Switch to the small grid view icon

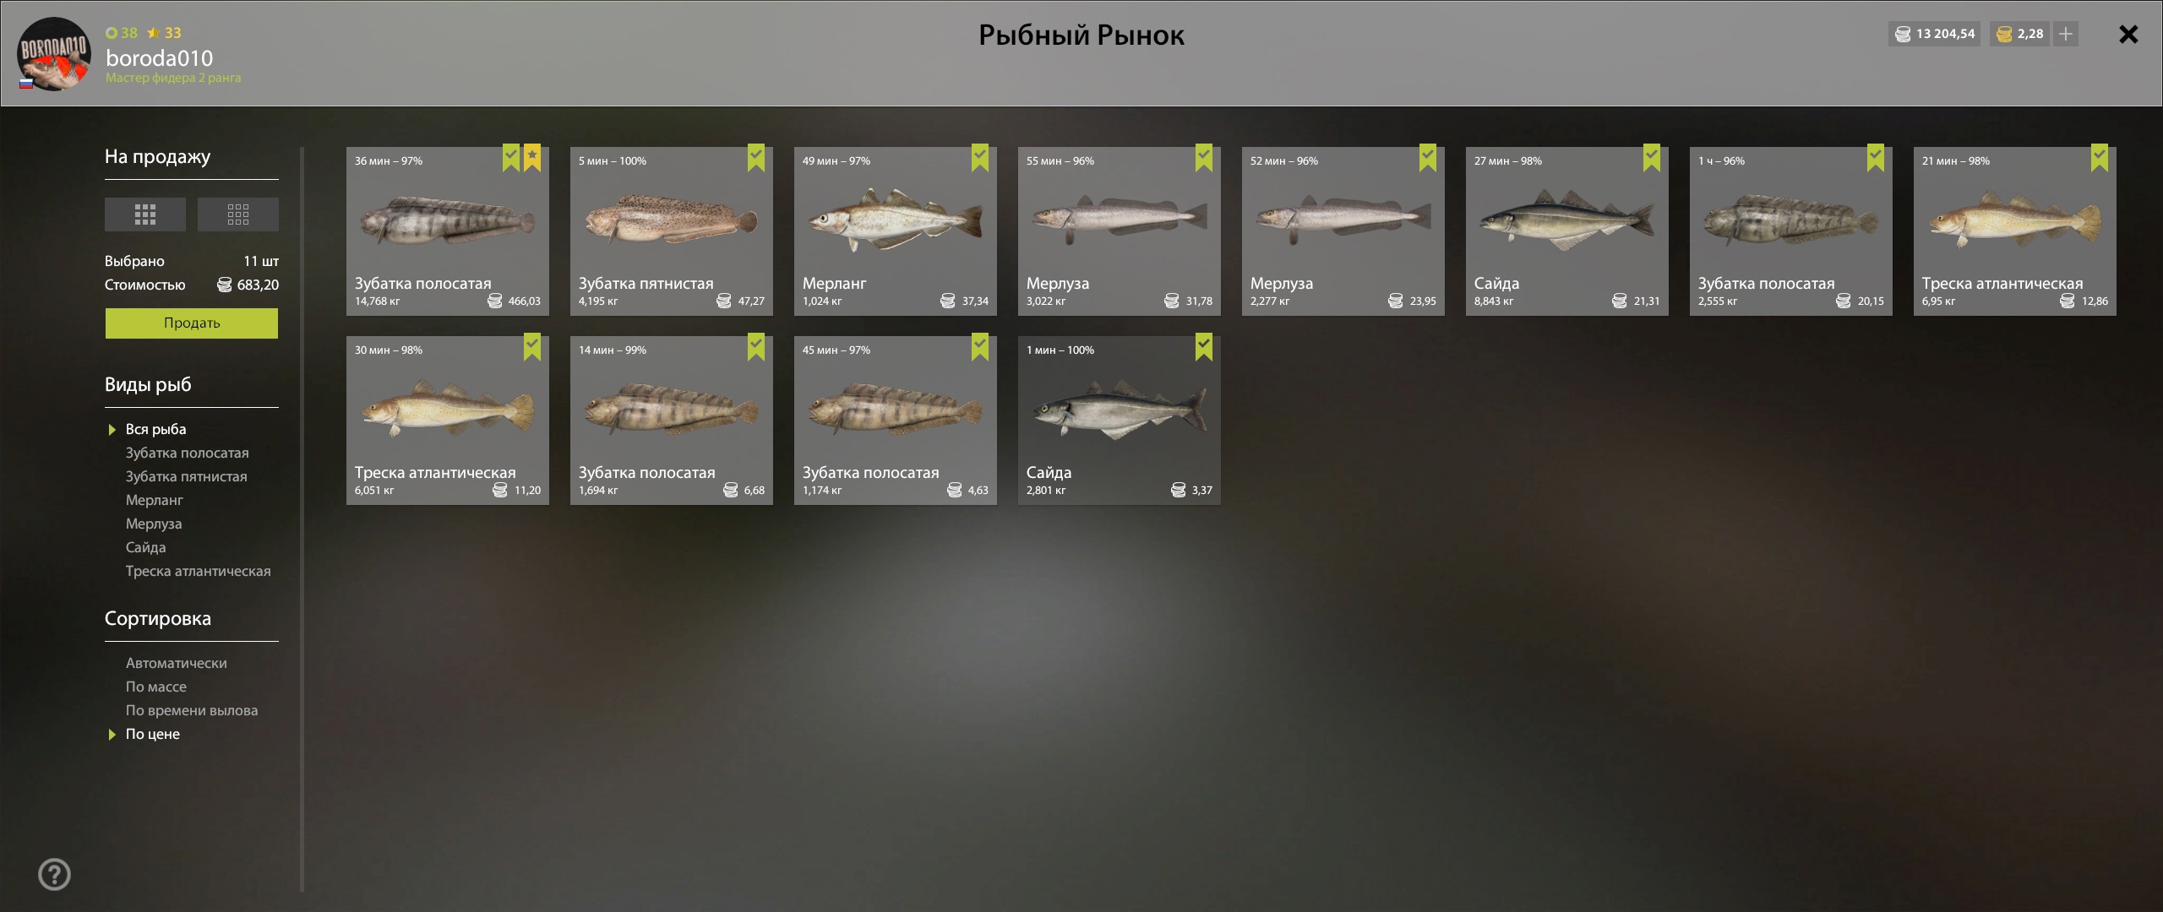pos(238,214)
